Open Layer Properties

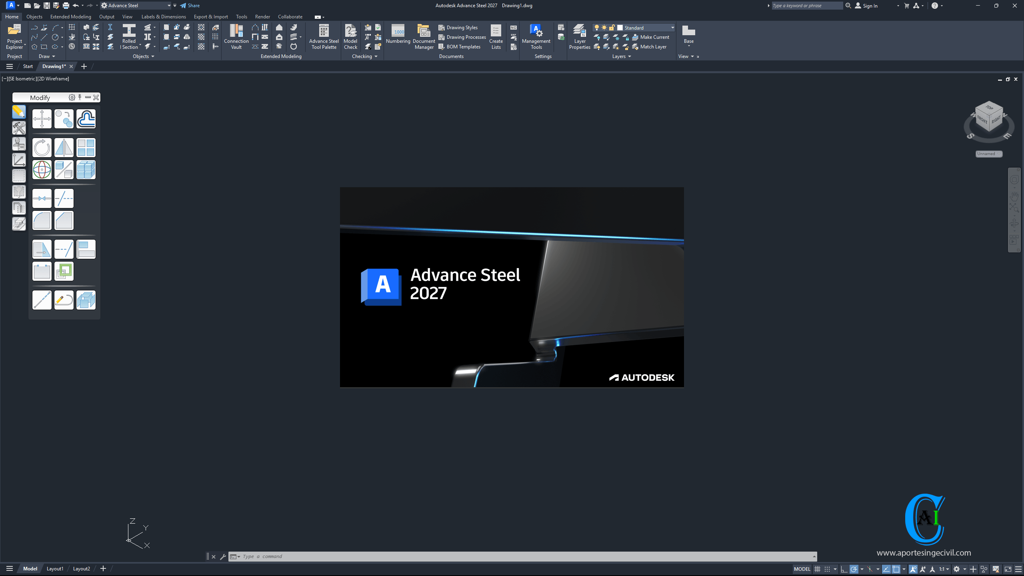(579, 36)
